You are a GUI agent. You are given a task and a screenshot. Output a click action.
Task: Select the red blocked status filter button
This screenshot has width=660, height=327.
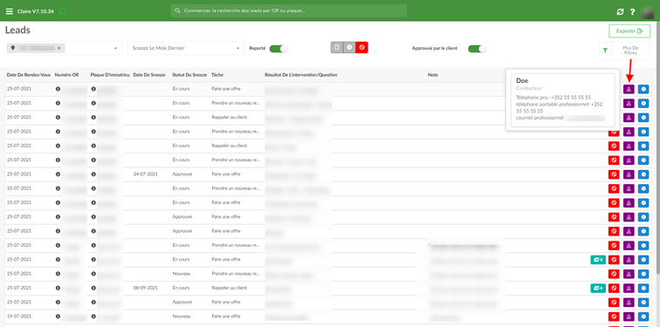[361, 47]
